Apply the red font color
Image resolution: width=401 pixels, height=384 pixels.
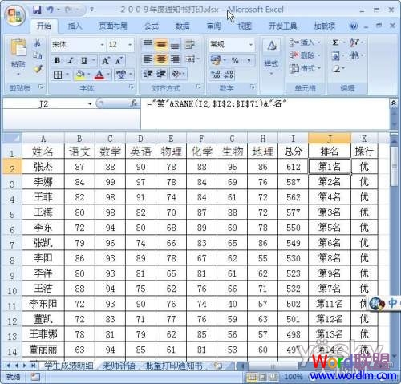pyautogui.click(x=99, y=75)
